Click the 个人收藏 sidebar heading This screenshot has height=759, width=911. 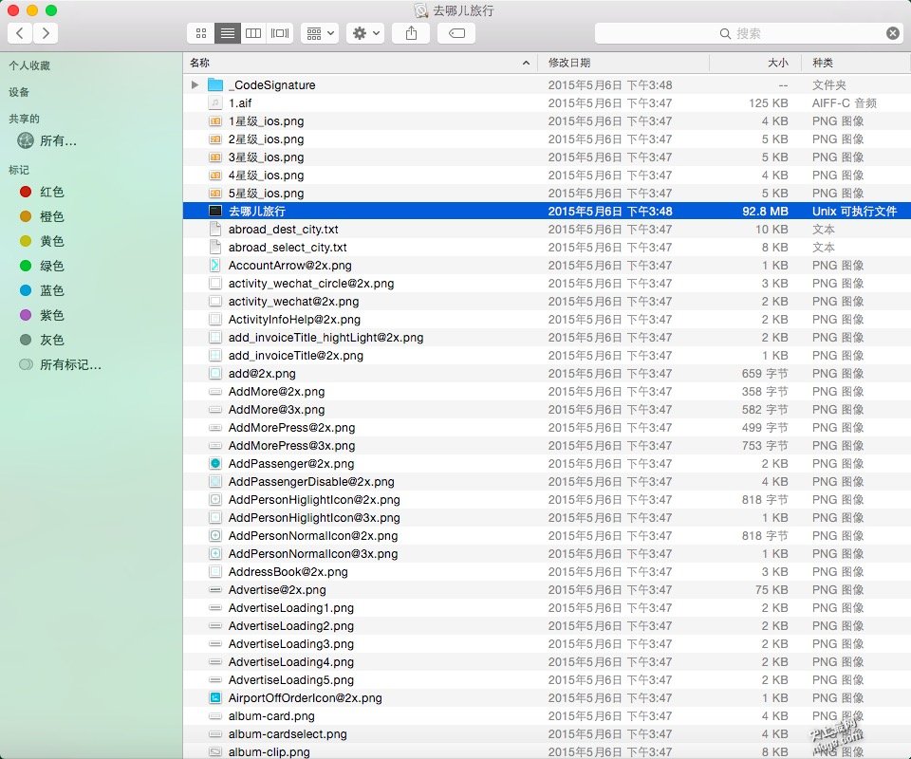29,65
